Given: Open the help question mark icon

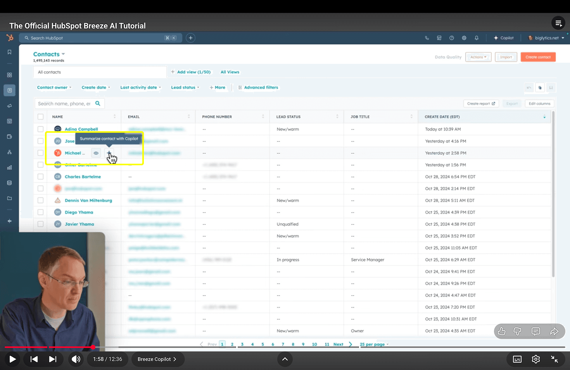Looking at the screenshot, I should [452, 38].
